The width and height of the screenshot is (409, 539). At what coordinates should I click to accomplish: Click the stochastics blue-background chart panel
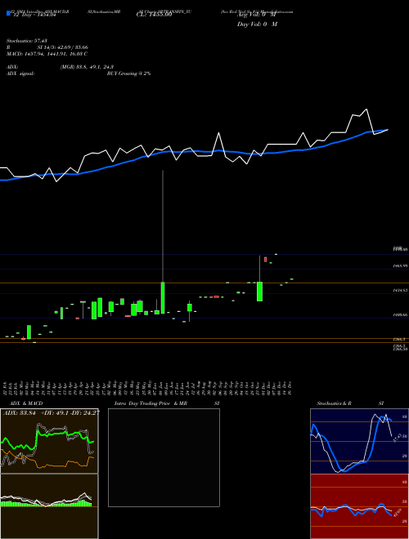pyautogui.click(x=359, y=441)
